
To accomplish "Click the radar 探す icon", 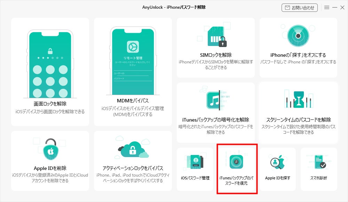I will (x=298, y=36).
